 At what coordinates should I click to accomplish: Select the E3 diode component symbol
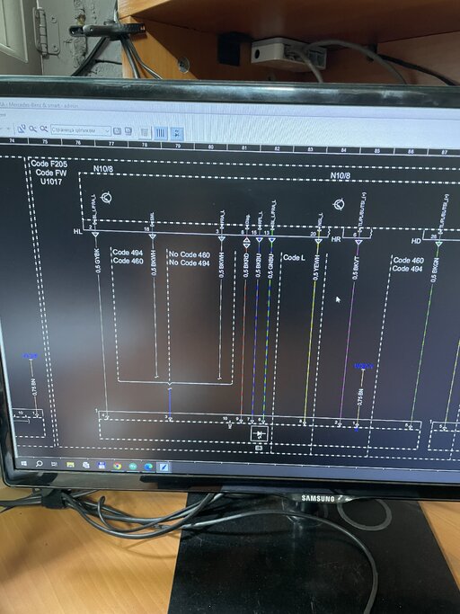tap(259, 434)
